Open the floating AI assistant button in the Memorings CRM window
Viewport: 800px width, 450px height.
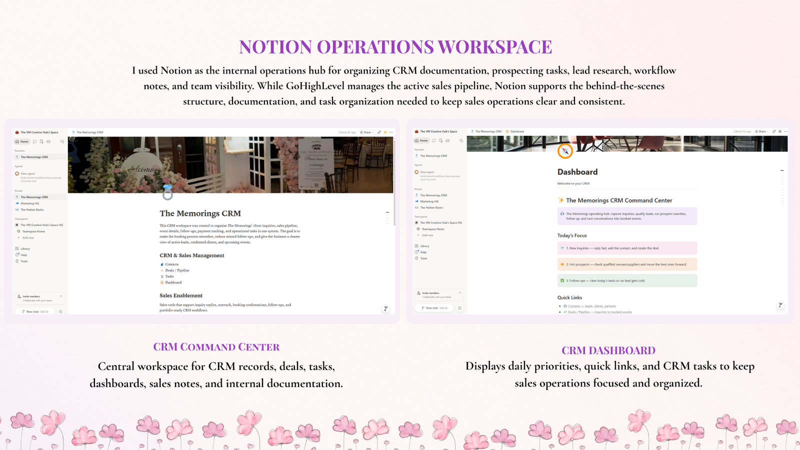pyautogui.click(x=385, y=309)
